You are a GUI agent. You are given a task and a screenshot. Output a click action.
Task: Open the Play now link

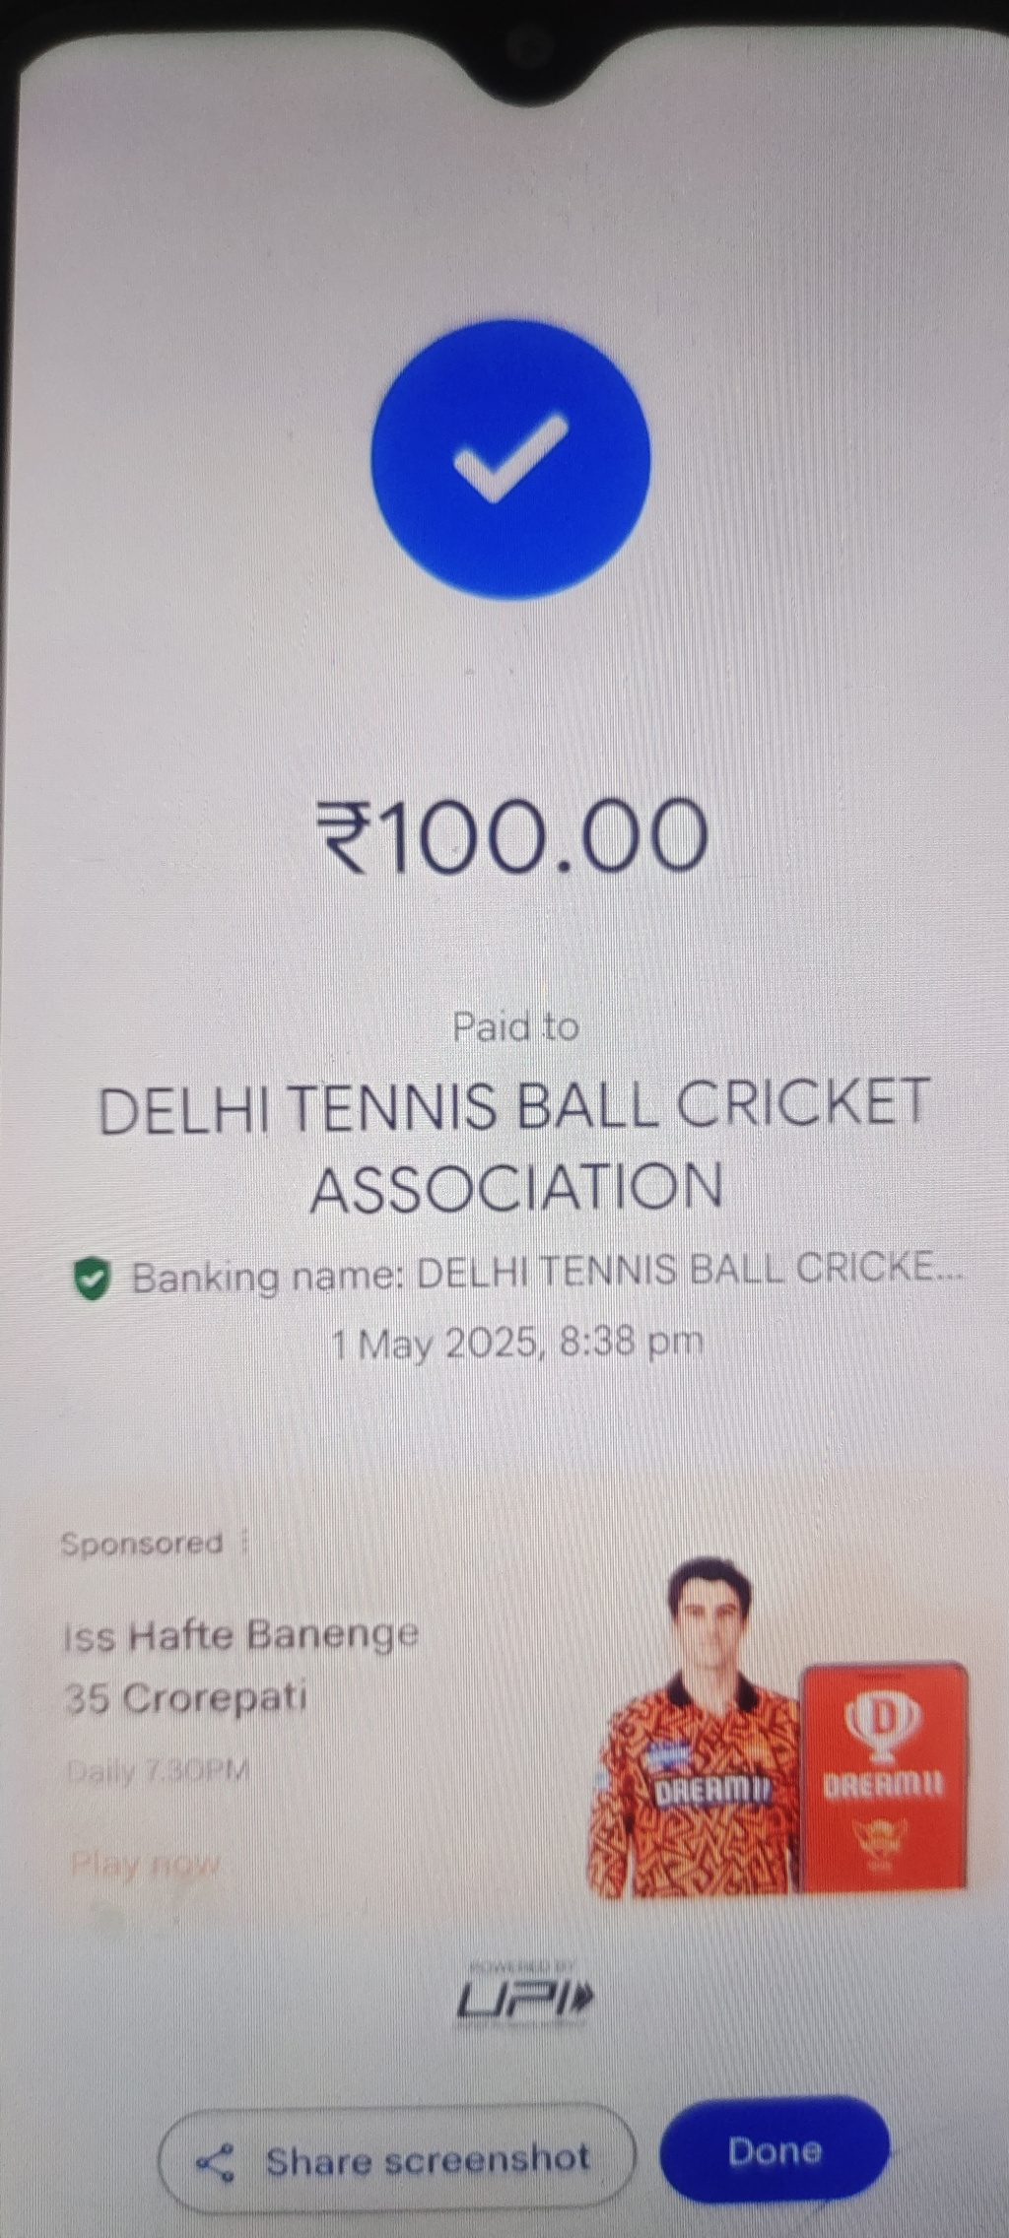pyautogui.click(x=145, y=1864)
